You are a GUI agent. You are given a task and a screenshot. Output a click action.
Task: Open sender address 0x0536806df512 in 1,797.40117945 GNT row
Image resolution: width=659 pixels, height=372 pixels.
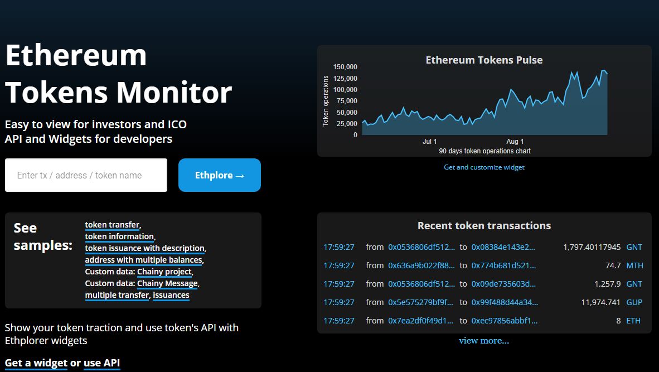point(421,247)
